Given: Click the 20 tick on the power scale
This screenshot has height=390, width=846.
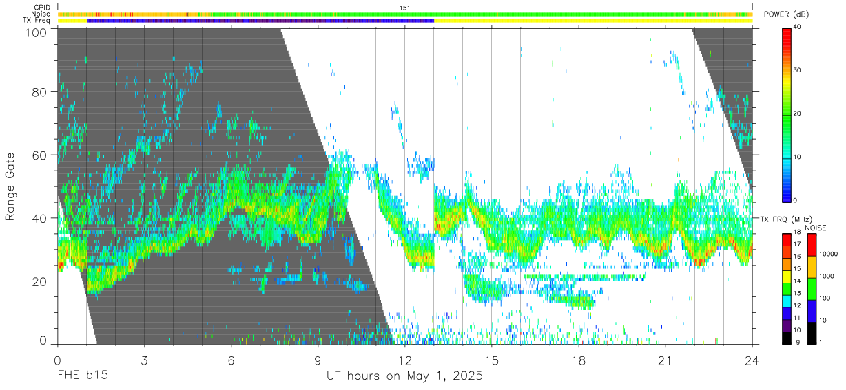Looking at the screenshot, I should [797, 114].
